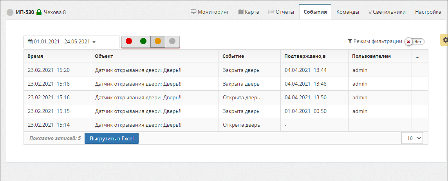Click the funnel icon by Режим фильтрации

(x=350, y=41)
